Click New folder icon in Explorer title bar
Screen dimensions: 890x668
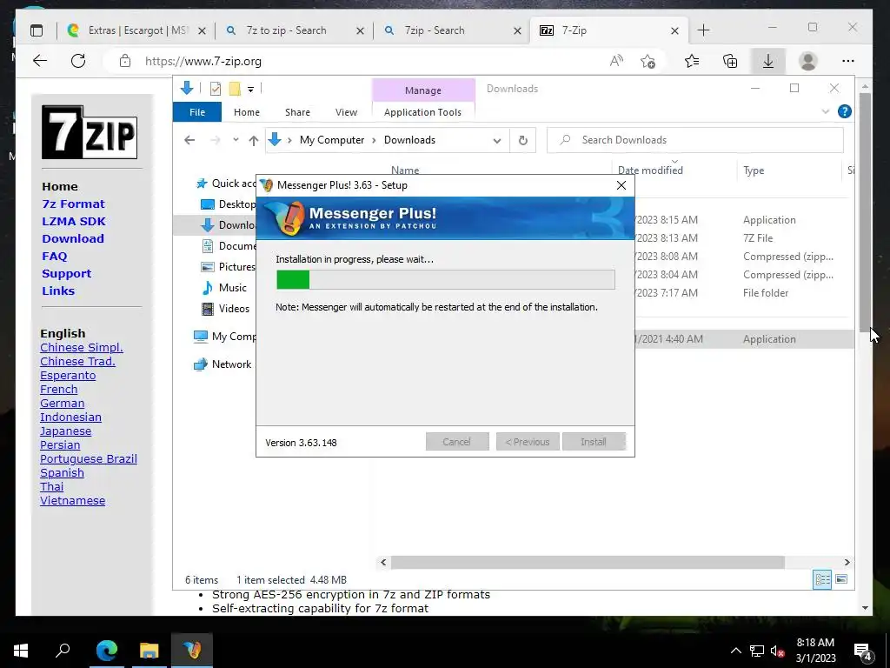click(235, 89)
